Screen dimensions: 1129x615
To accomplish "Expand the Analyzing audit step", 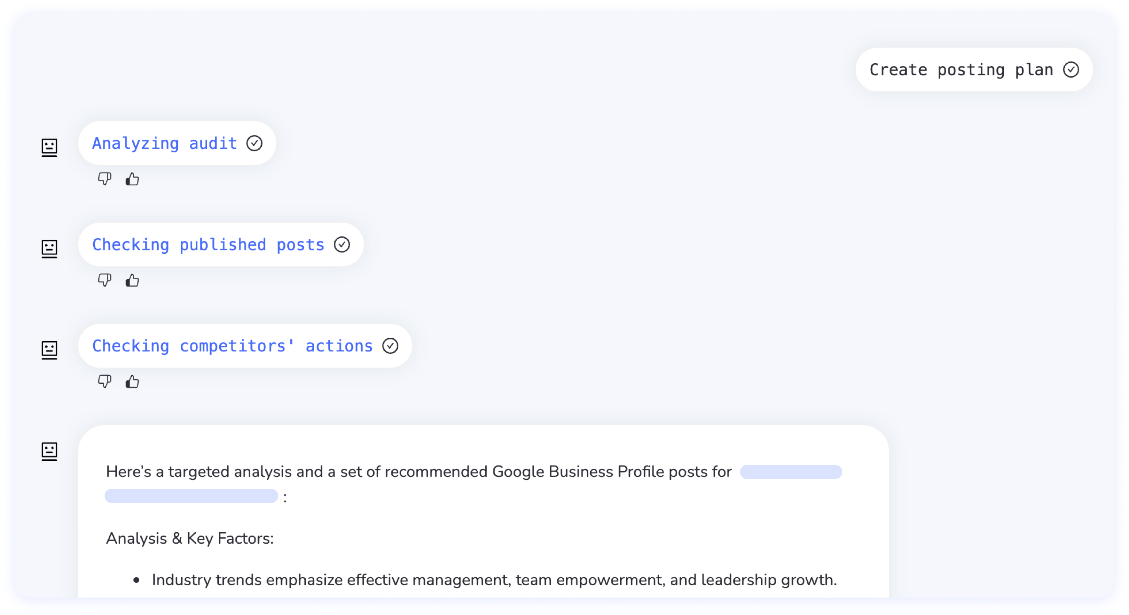I will [164, 144].
